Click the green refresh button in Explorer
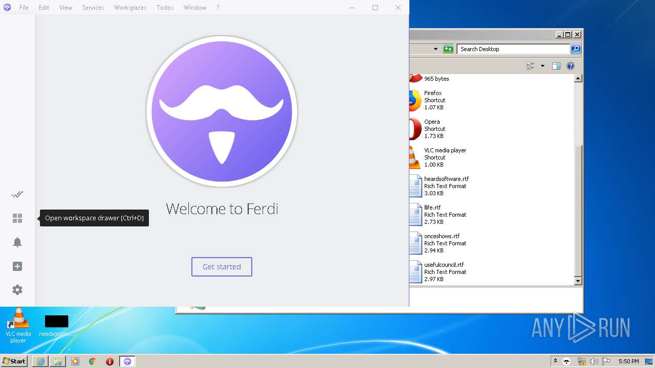The height and width of the screenshot is (368, 655). 448,49
